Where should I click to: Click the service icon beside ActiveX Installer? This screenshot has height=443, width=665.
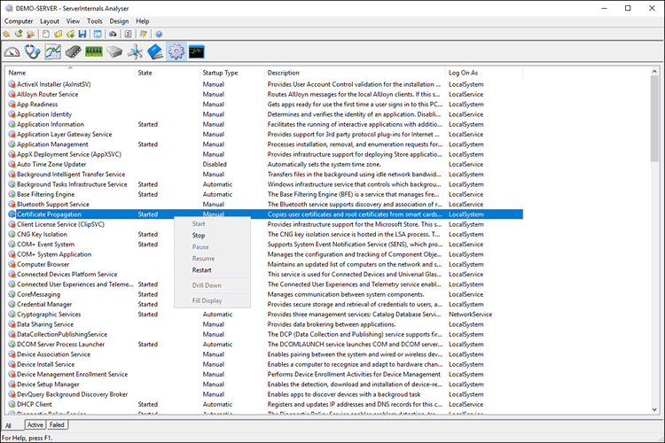click(12, 84)
